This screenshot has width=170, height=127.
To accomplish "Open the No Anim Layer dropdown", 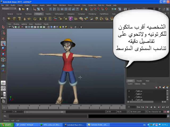I will pos(137,112).
